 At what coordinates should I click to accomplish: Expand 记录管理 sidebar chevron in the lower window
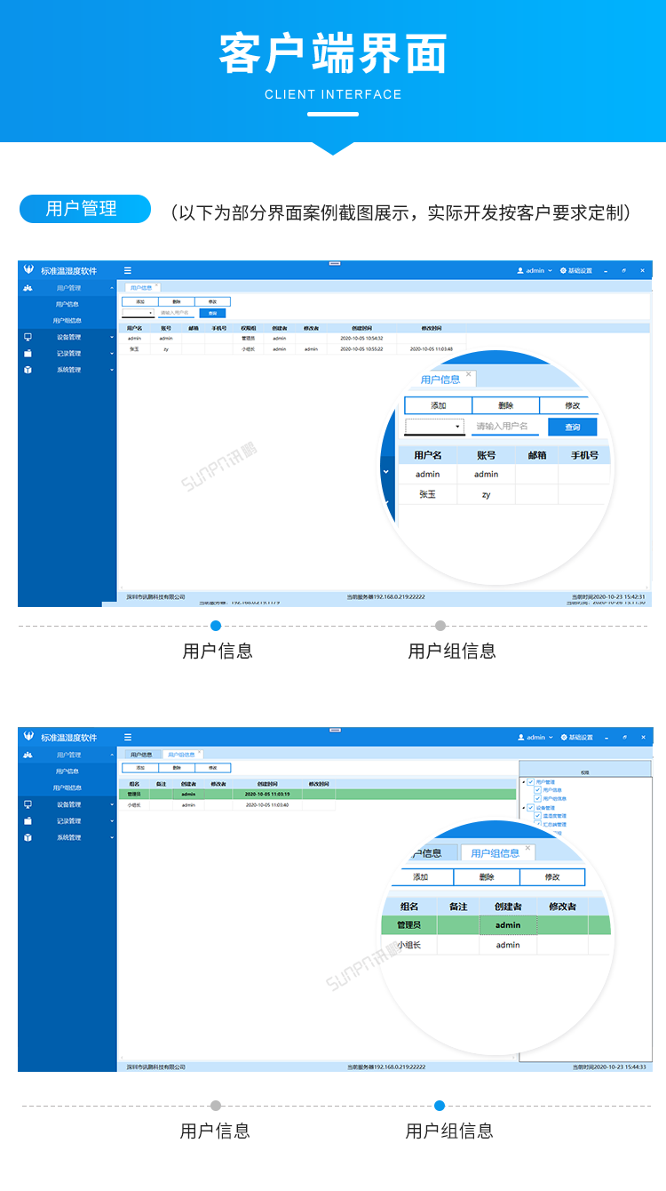coord(112,820)
